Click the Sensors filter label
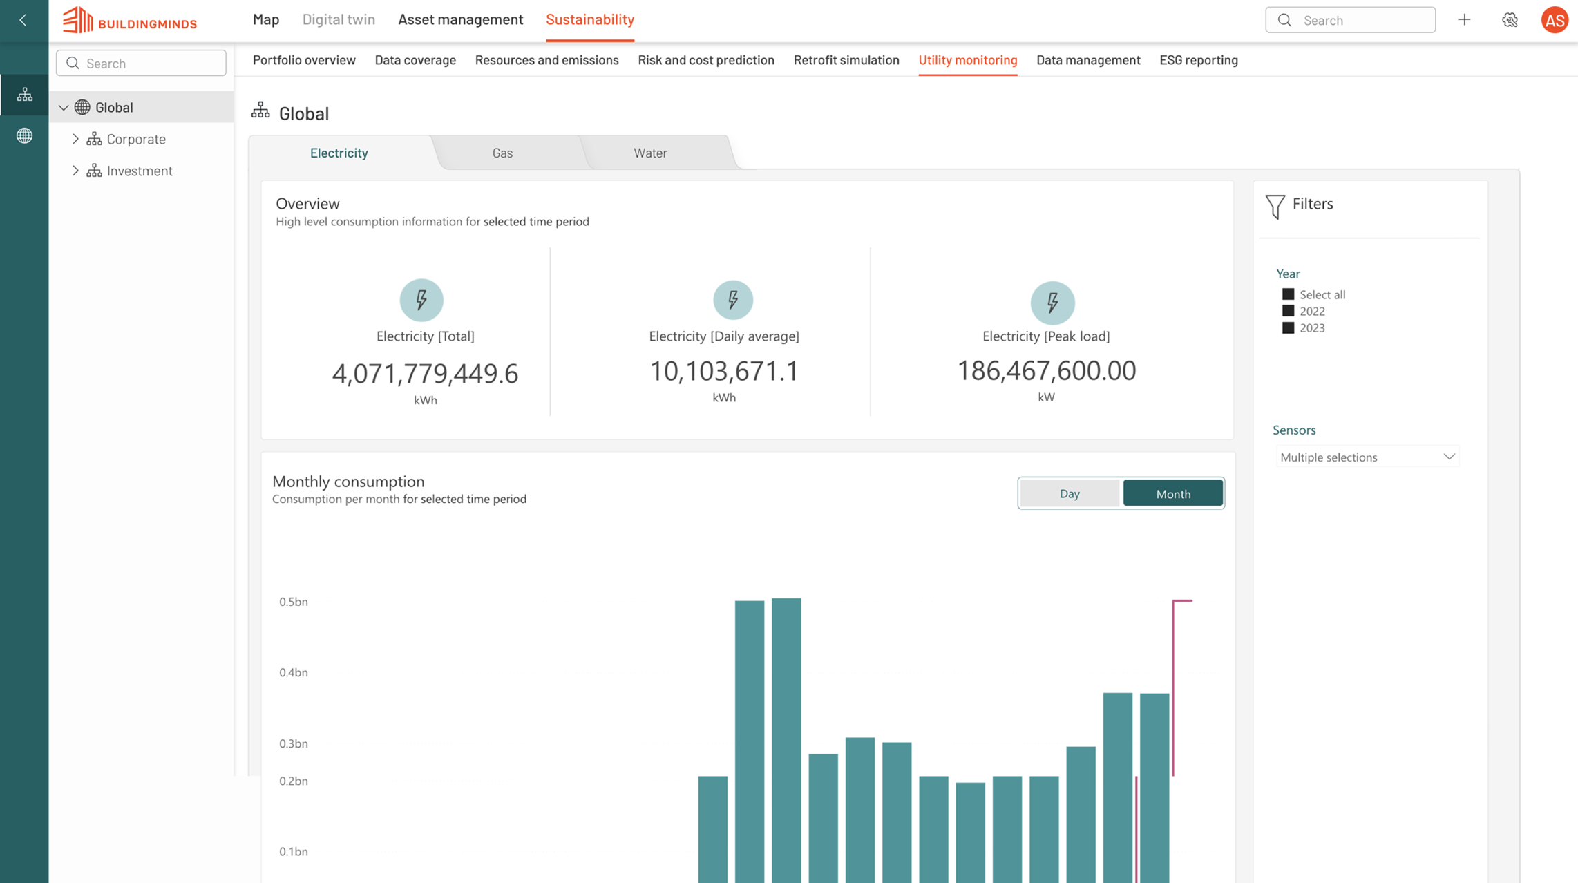1578x883 pixels. (1294, 430)
